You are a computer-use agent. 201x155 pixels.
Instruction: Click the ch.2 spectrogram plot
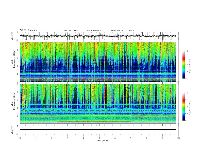click(98, 104)
